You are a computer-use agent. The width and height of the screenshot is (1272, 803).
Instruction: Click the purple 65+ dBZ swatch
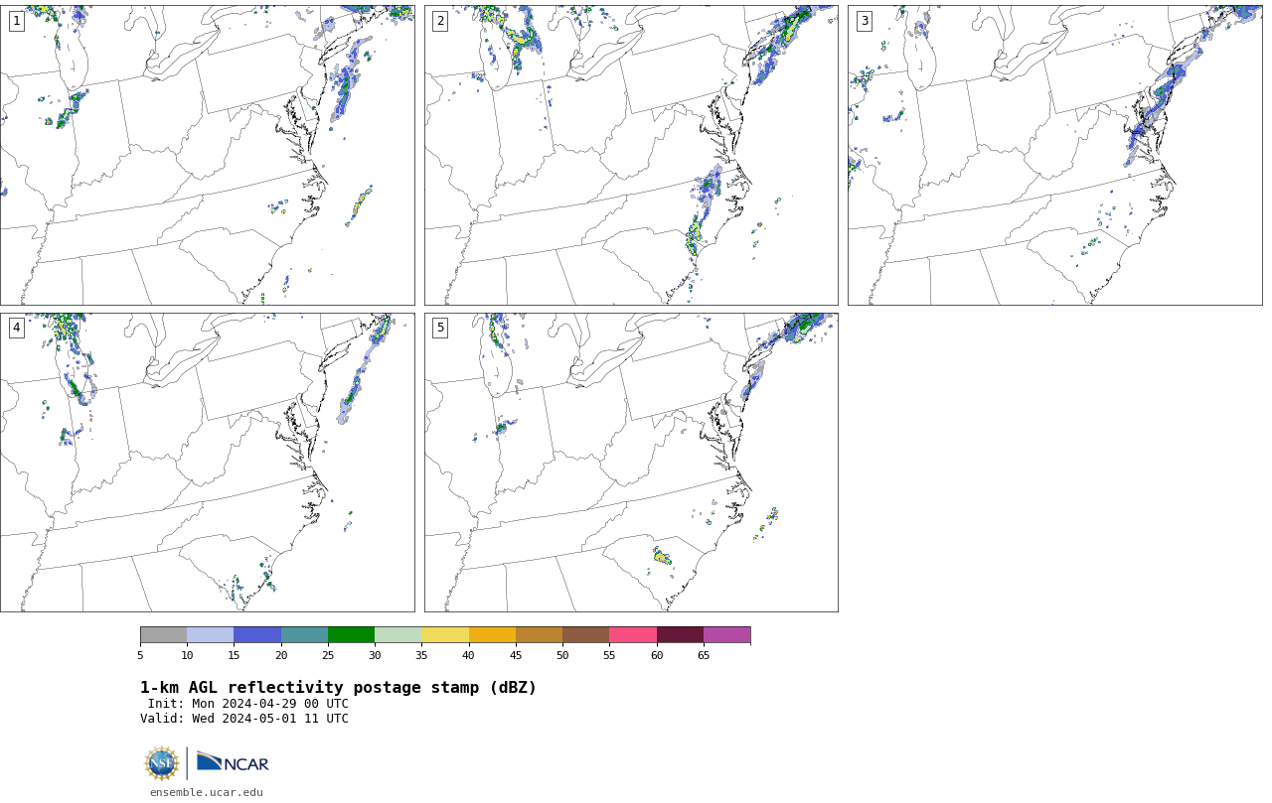click(x=726, y=635)
